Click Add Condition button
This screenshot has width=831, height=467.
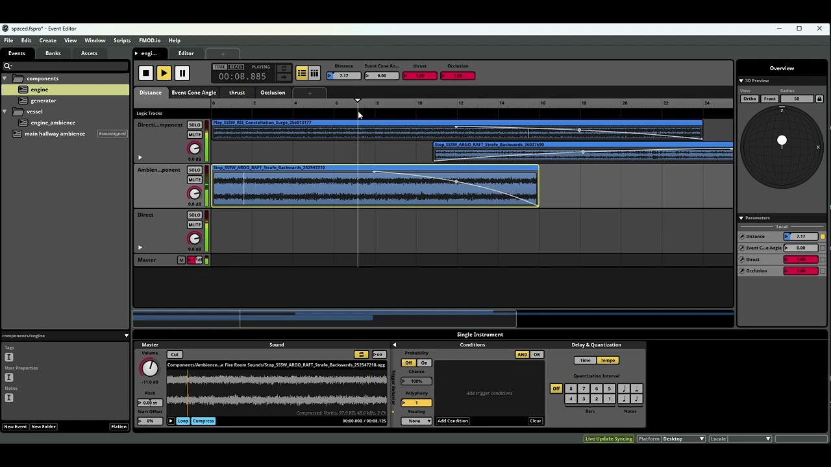point(453,421)
